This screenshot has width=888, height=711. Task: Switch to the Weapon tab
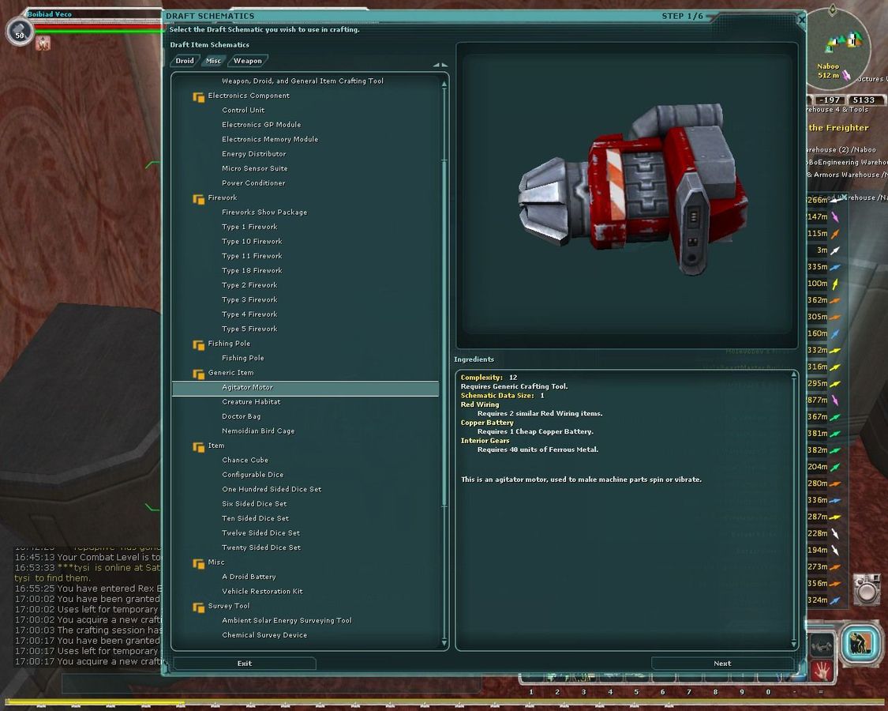pyautogui.click(x=247, y=61)
